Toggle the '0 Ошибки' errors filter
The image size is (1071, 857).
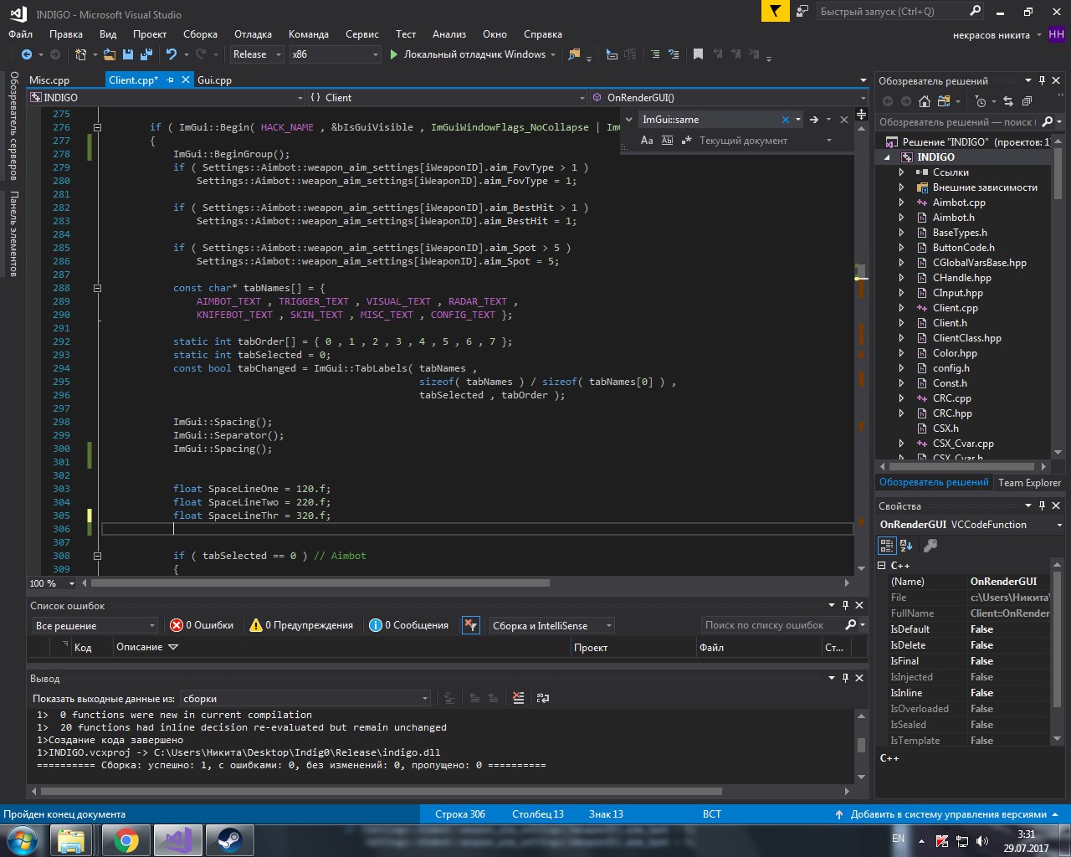coord(202,625)
